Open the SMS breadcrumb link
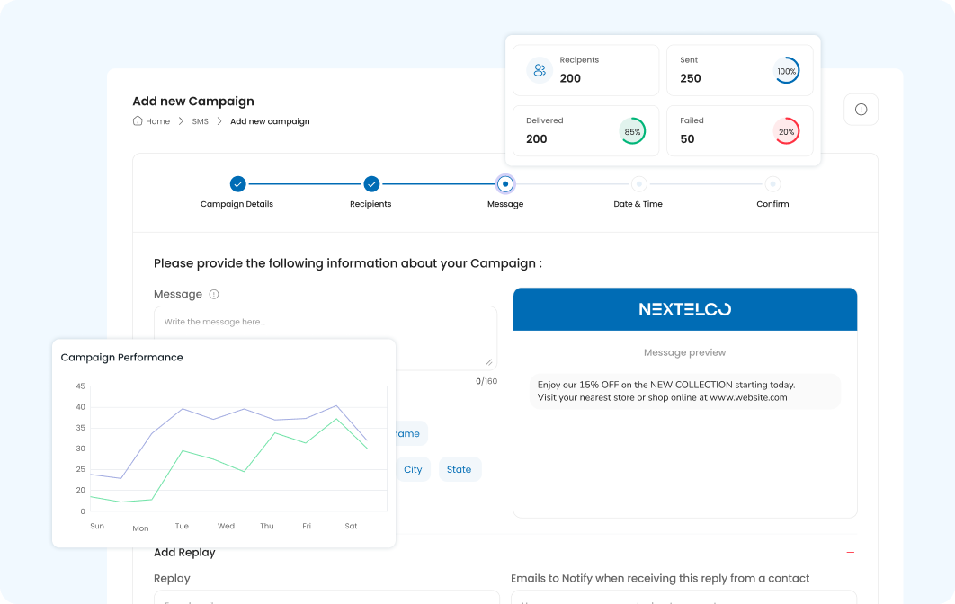955x604 pixels. pyautogui.click(x=200, y=121)
